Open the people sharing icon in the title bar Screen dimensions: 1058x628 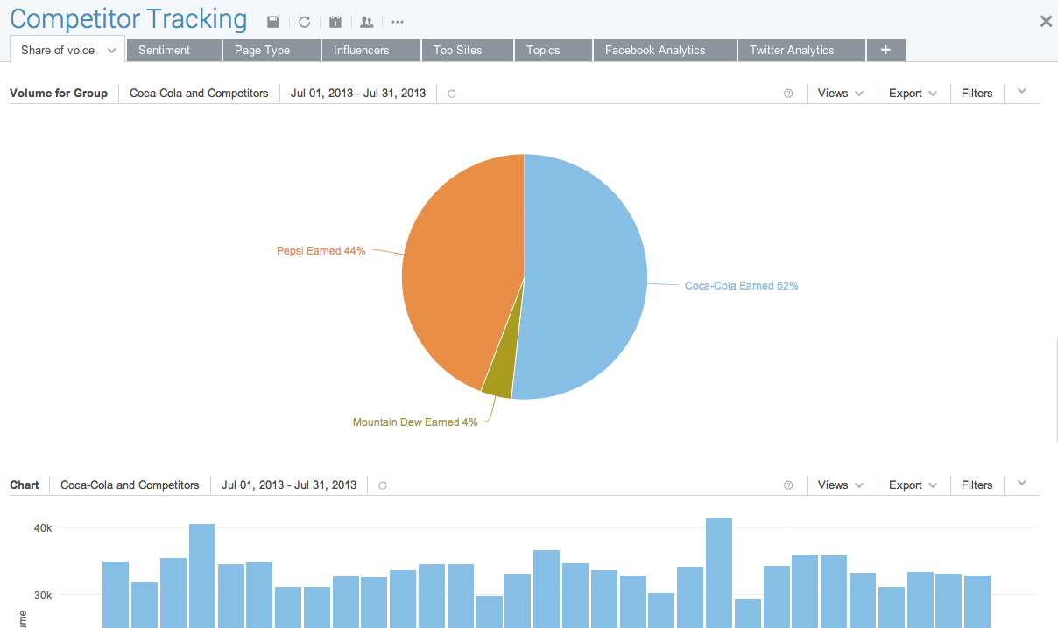click(x=367, y=22)
